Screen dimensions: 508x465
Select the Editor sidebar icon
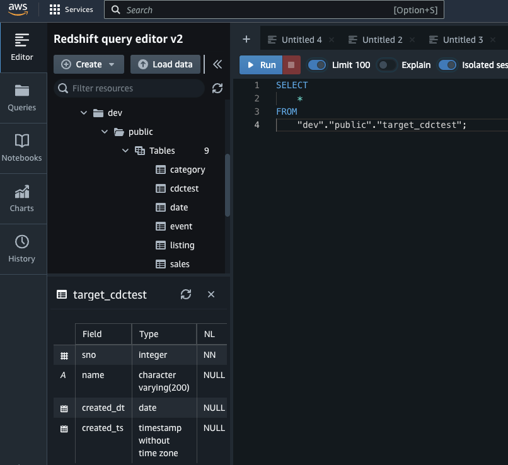click(x=23, y=47)
